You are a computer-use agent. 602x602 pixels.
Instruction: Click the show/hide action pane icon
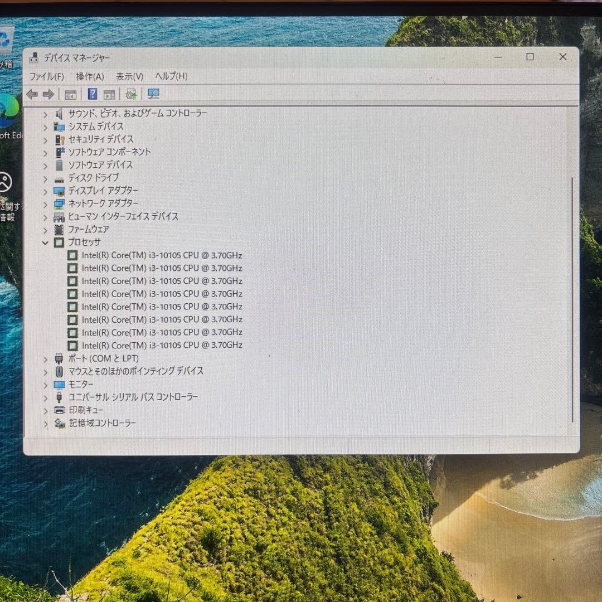pos(109,94)
